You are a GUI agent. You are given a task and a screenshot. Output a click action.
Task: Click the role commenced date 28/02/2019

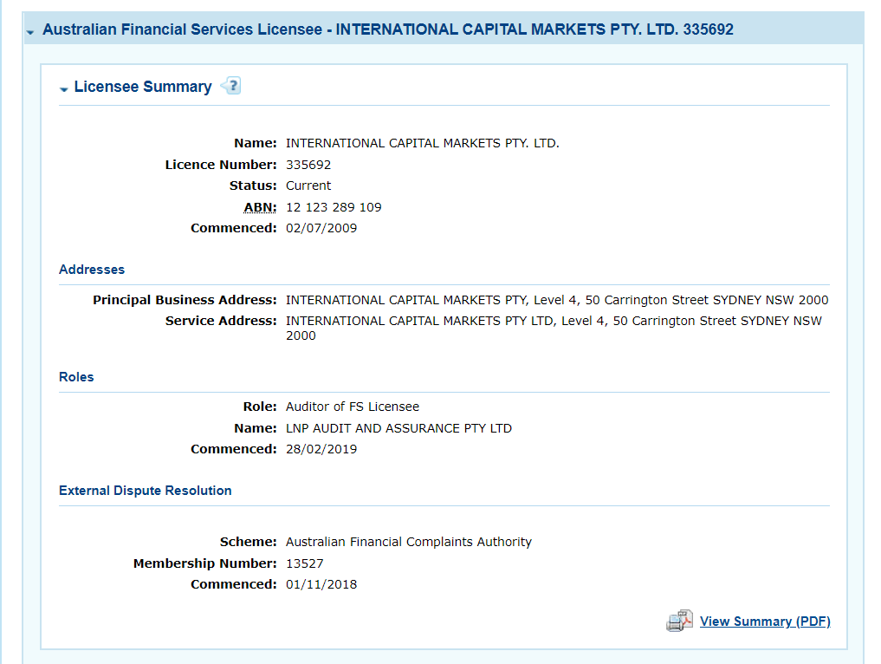321,449
